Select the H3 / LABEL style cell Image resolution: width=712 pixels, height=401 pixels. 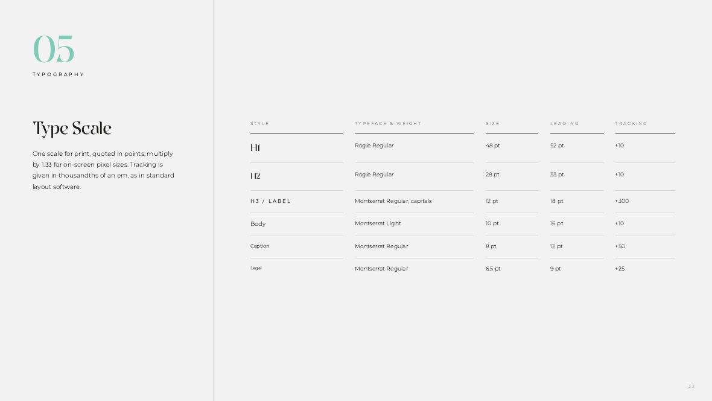pos(271,201)
